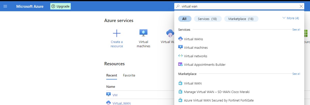The image size is (310, 105).
Task: Open the hamburger portal menu
Action: pos(5,6)
